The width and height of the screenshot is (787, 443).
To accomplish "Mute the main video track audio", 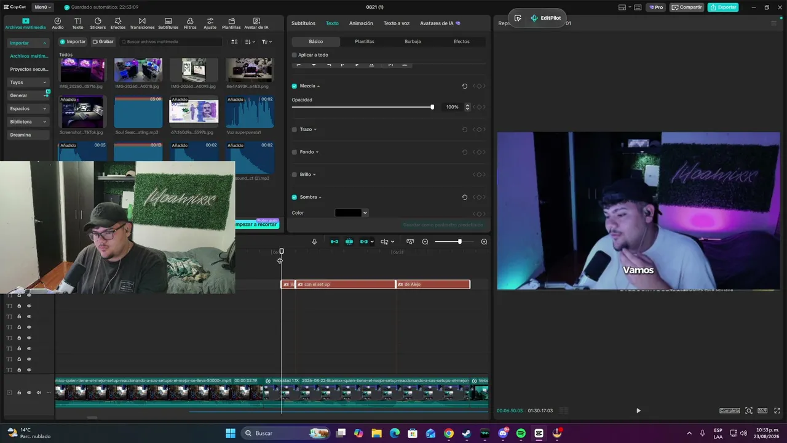I will click(39, 393).
